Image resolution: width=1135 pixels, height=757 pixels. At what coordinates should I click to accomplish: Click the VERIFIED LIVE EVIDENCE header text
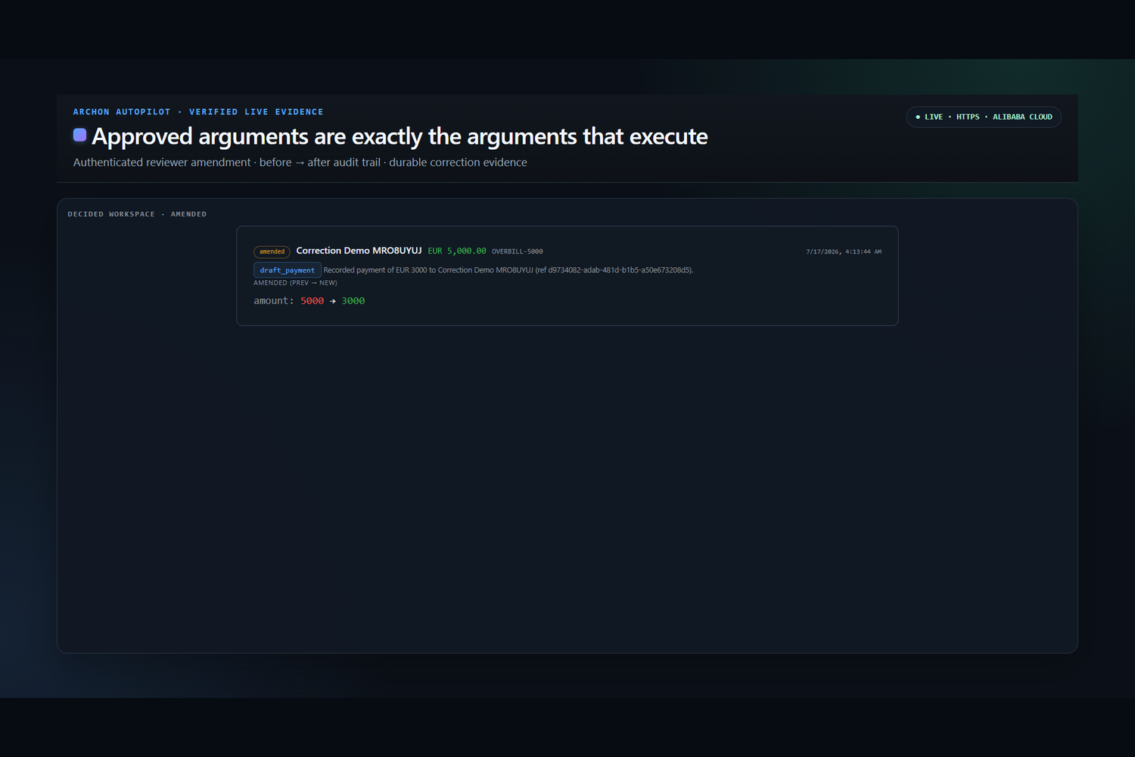tap(257, 112)
